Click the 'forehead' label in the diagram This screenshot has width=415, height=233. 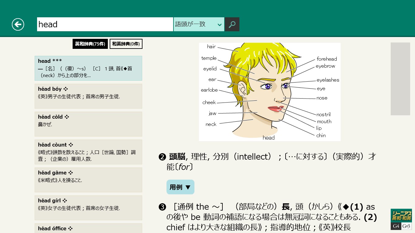click(x=327, y=59)
